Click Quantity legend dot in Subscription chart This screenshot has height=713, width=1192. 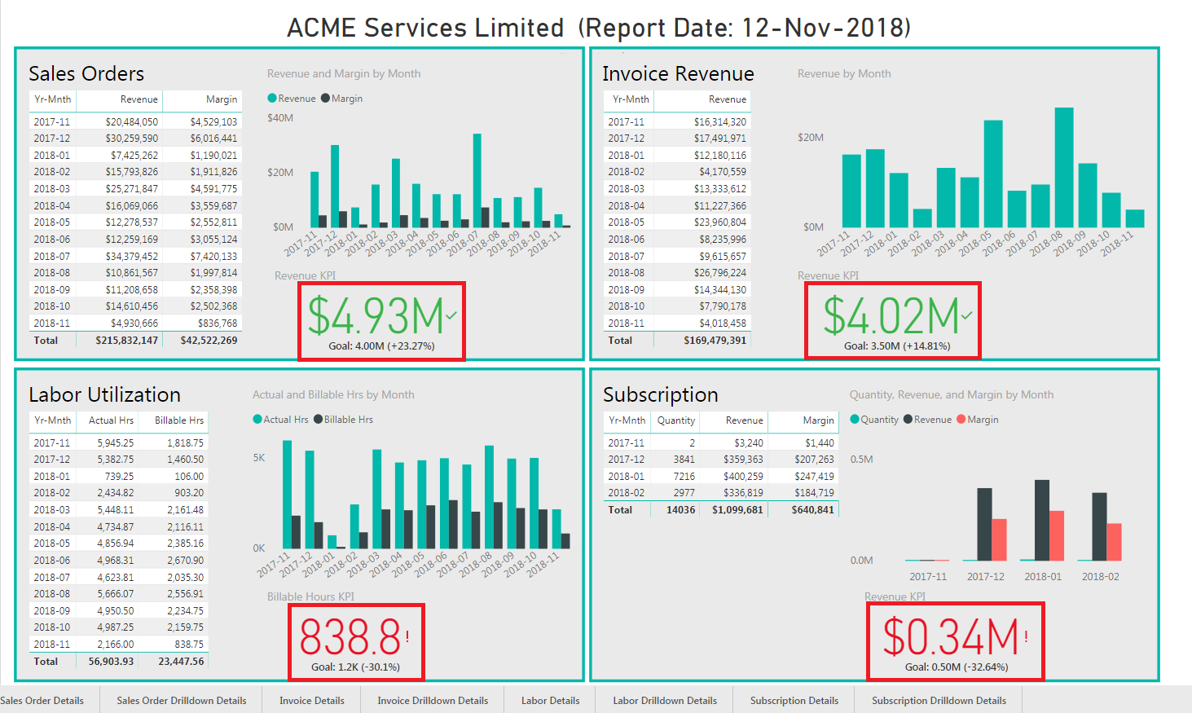pyautogui.click(x=855, y=420)
